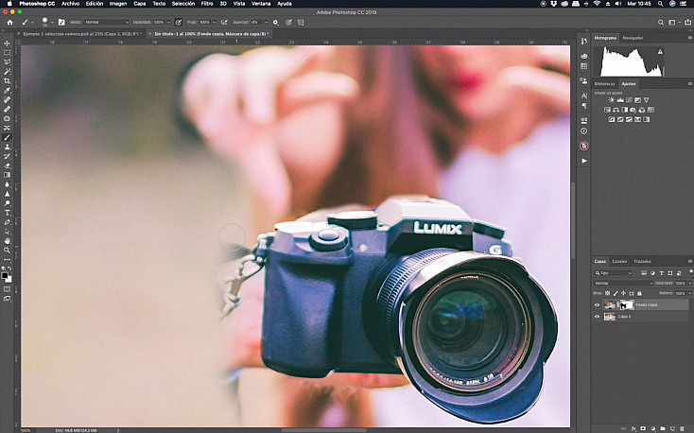Select the Horizontal Type tool
Screen dimensions: 694x433
click(x=7, y=213)
